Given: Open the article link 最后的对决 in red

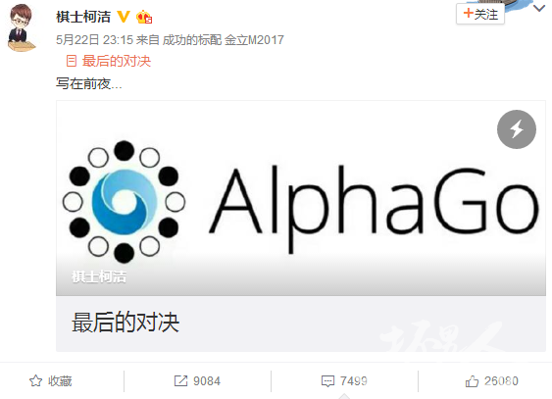Looking at the screenshot, I should [117, 61].
